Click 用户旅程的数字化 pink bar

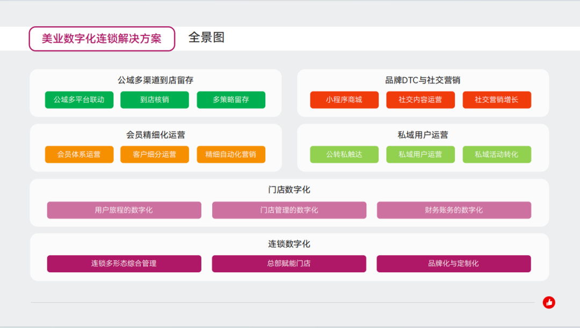pos(124,210)
